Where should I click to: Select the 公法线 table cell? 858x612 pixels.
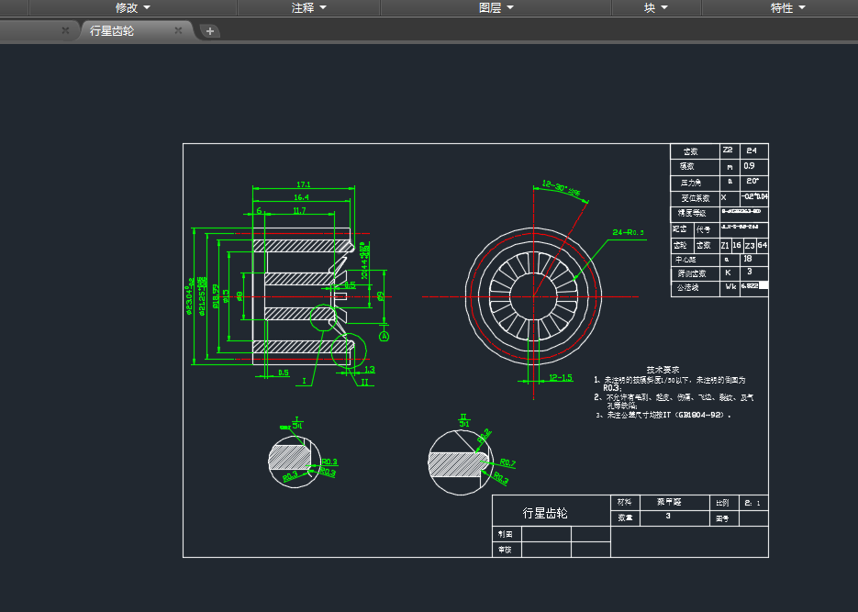(695, 288)
